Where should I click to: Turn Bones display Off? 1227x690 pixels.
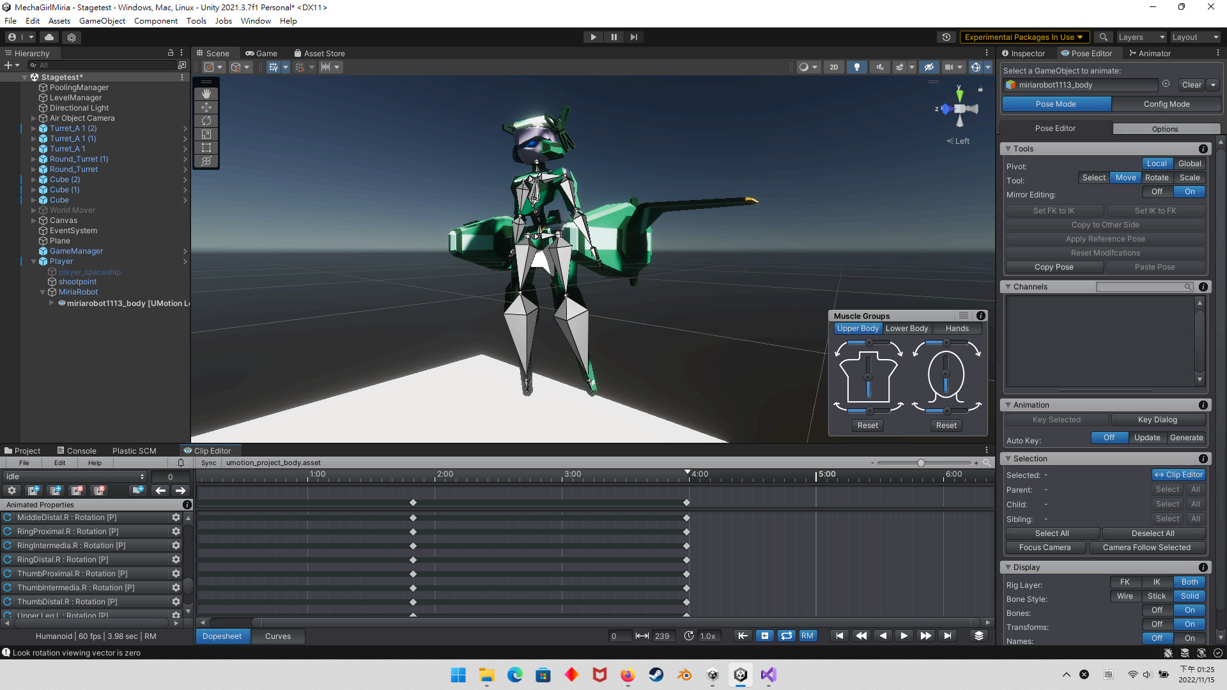click(1157, 611)
